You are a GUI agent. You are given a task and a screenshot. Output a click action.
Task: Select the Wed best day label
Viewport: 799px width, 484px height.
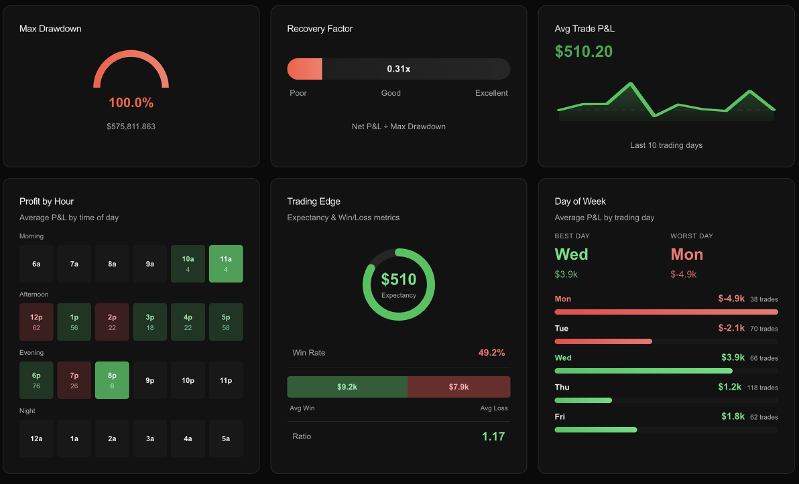coord(571,254)
